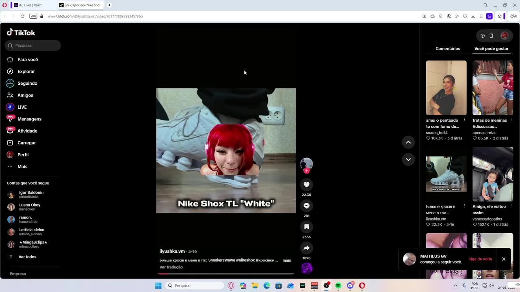Click Ver tradução link

[171, 267]
